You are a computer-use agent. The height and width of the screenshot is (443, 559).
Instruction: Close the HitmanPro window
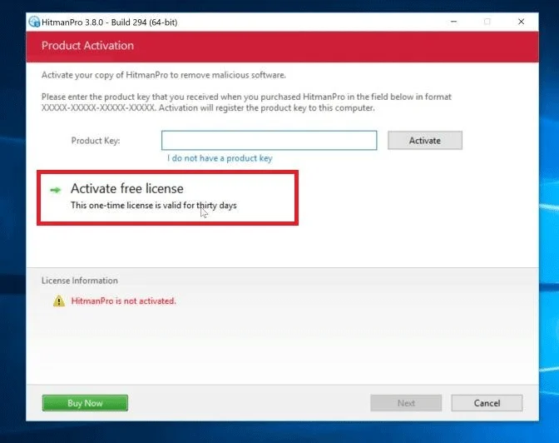point(521,22)
